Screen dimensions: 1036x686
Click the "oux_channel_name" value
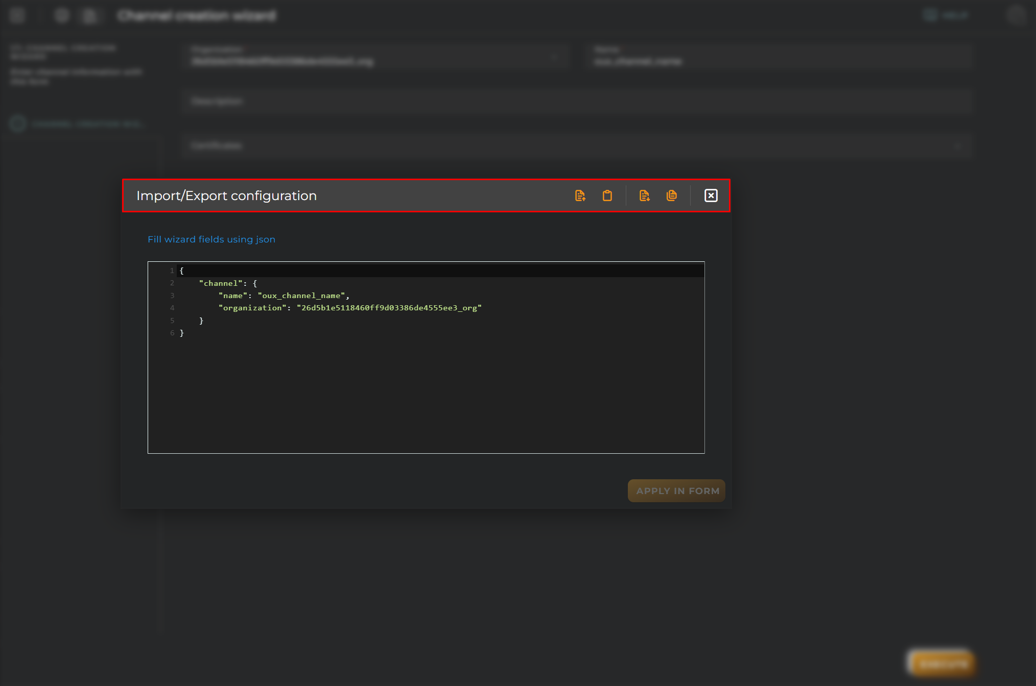click(x=301, y=296)
